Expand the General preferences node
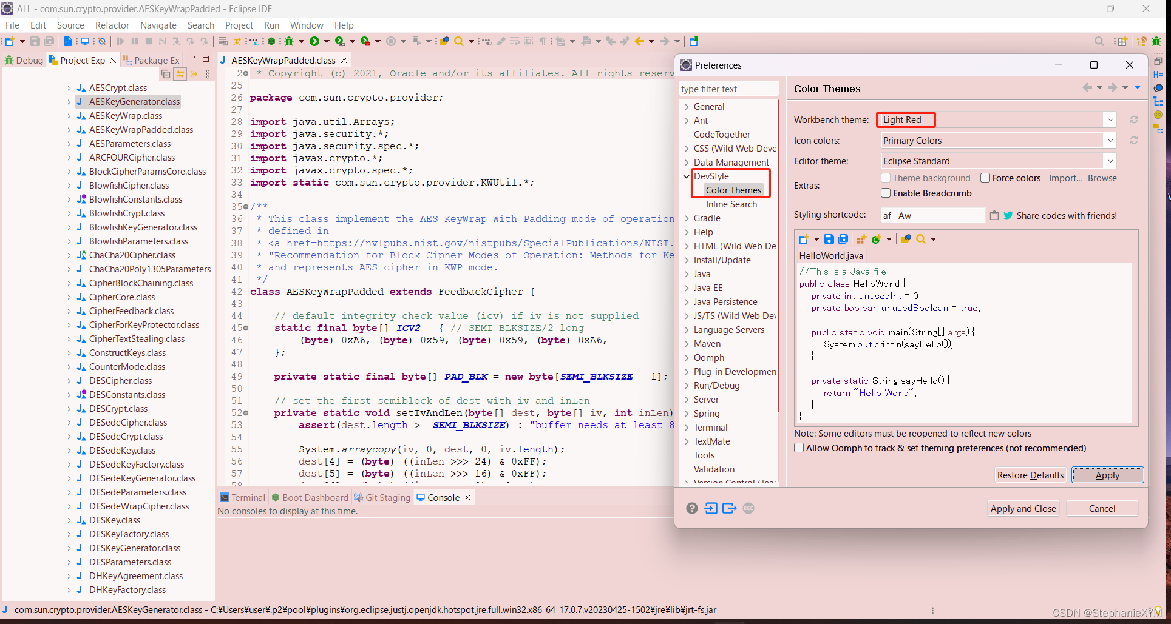The image size is (1171, 624). (687, 107)
